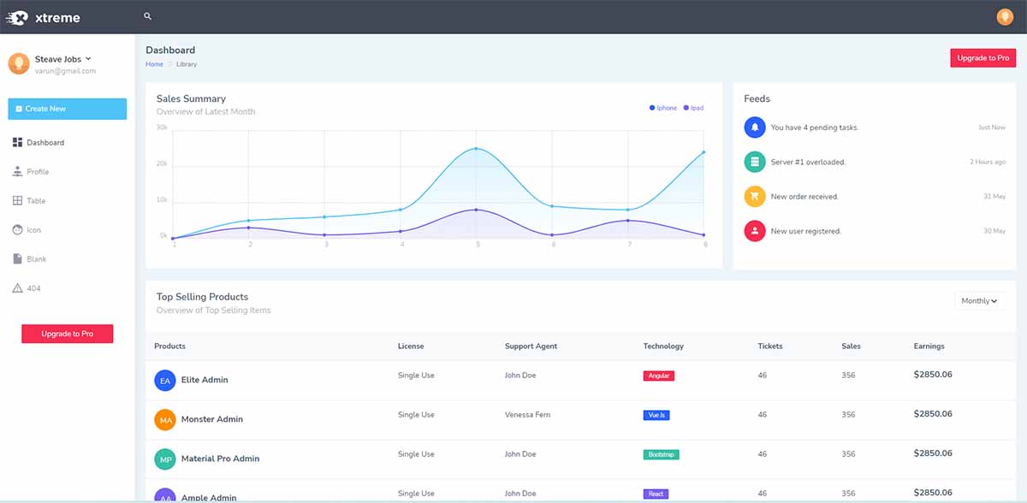The width and height of the screenshot is (1027, 503).
Task: Click the Technology column header
Action: click(x=663, y=346)
